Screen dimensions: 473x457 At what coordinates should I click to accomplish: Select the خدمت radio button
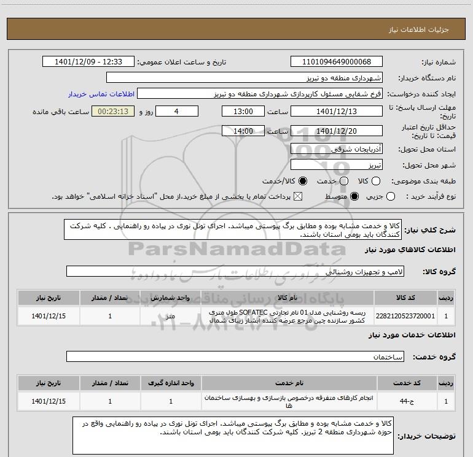pos(344,181)
